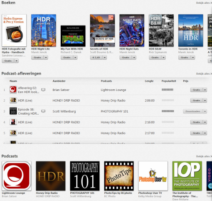The height and width of the screenshot is (201, 212).
Task: Open The Institute of Photography podcast artwork
Action: pos(187,176)
